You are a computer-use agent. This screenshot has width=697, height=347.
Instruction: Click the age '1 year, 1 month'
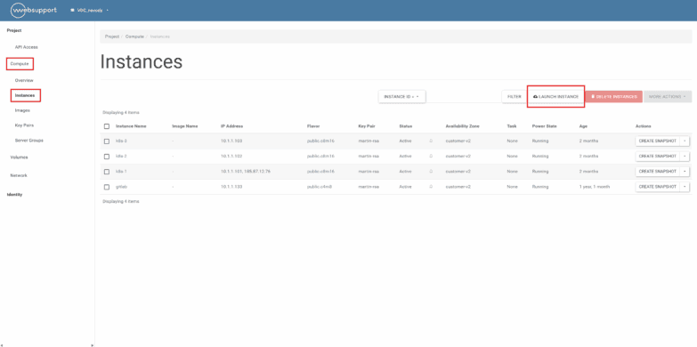click(595, 187)
